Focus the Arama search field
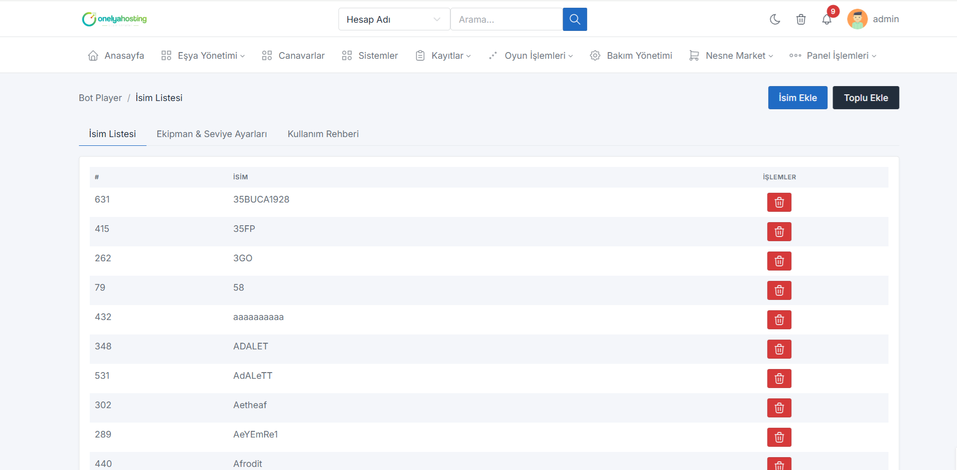957x470 pixels. pos(506,19)
